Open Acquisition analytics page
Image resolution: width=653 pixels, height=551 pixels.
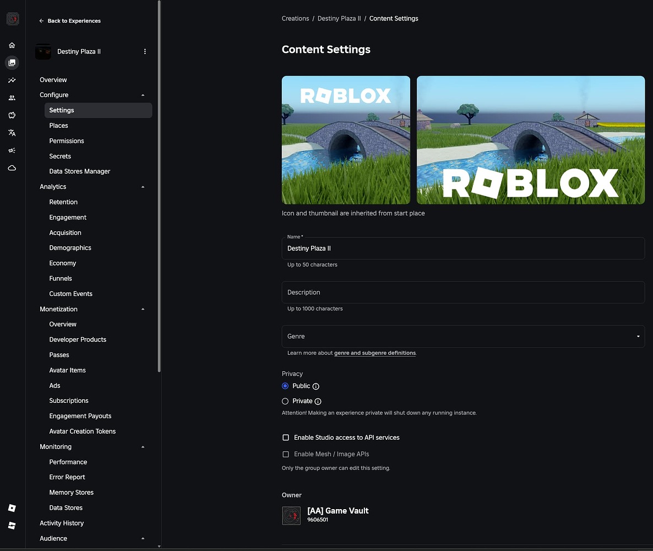coord(66,233)
